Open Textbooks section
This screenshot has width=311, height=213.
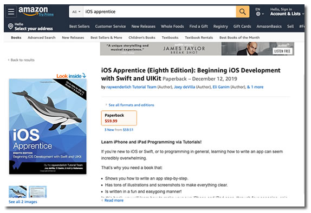tap(170, 38)
